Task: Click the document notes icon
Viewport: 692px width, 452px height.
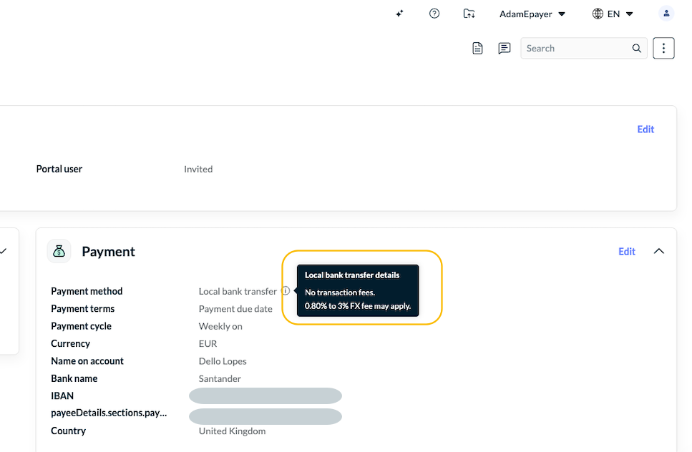Action: [477, 48]
